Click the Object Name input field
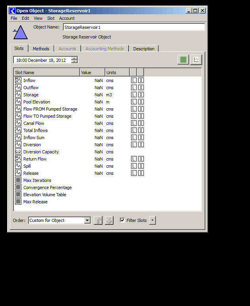 click(x=134, y=27)
